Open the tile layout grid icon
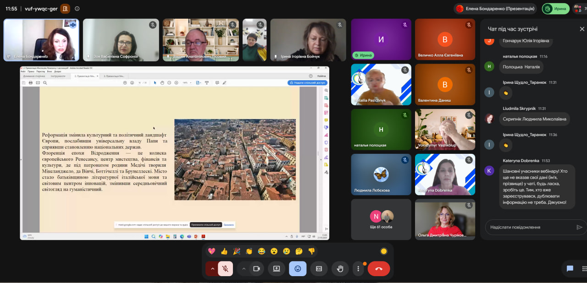 click(584, 269)
